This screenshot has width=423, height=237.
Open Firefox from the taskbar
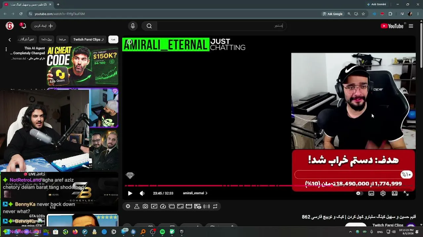click(x=75, y=232)
